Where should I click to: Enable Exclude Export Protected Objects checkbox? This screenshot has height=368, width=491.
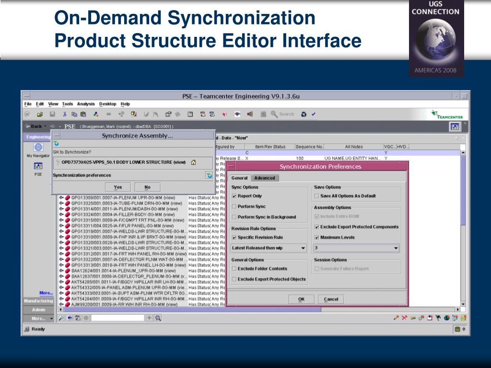click(x=234, y=279)
